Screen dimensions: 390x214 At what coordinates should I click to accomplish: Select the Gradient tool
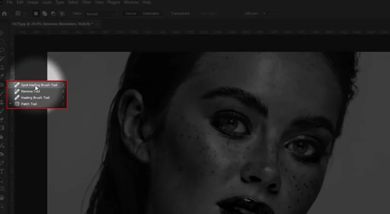pos(2,128)
